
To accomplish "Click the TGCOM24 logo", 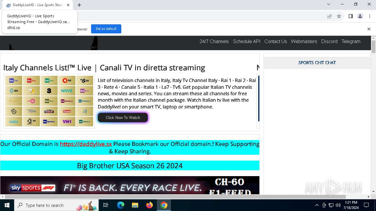I will click(49, 111).
